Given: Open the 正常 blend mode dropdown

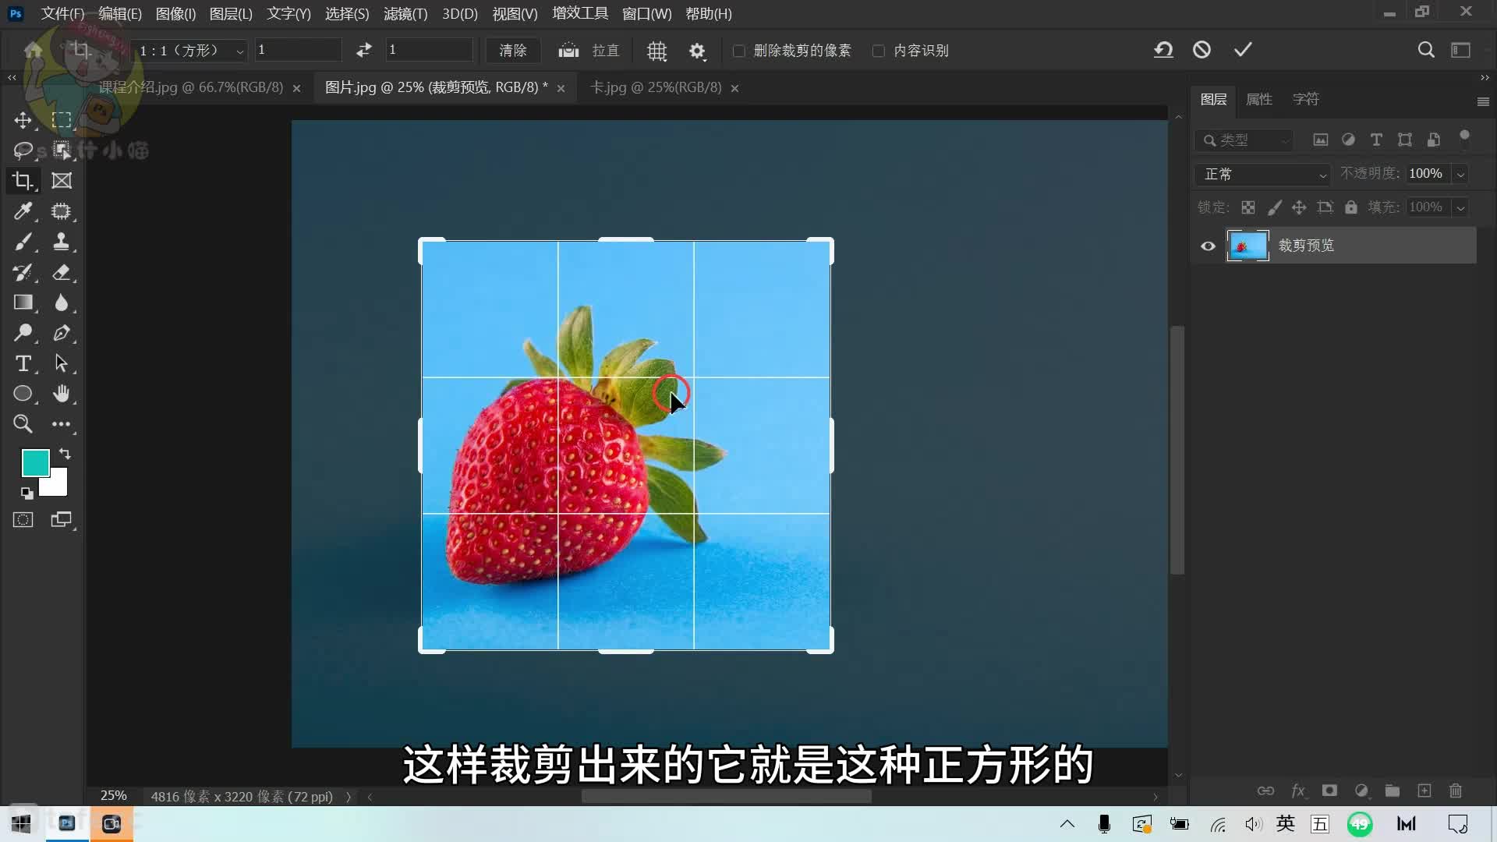Looking at the screenshot, I should pyautogui.click(x=1262, y=175).
